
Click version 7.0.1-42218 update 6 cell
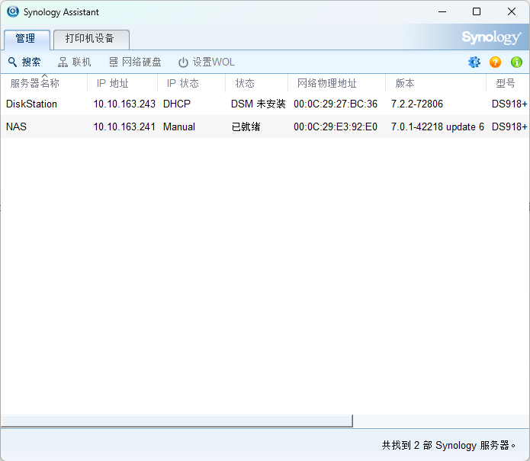[x=438, y=126]
